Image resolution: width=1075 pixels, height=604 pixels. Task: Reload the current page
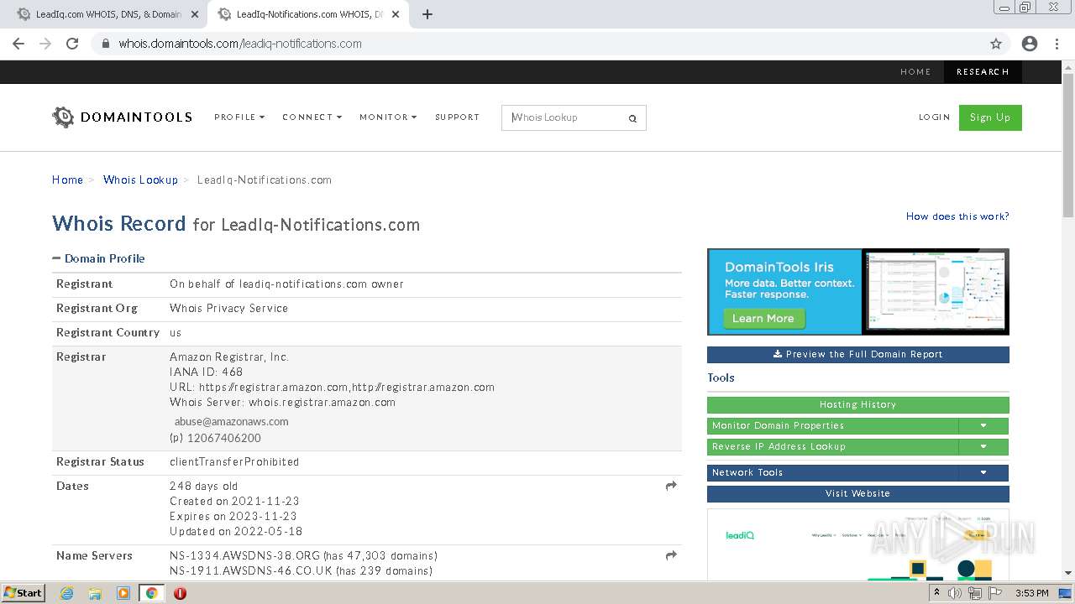tap(72, 44)
